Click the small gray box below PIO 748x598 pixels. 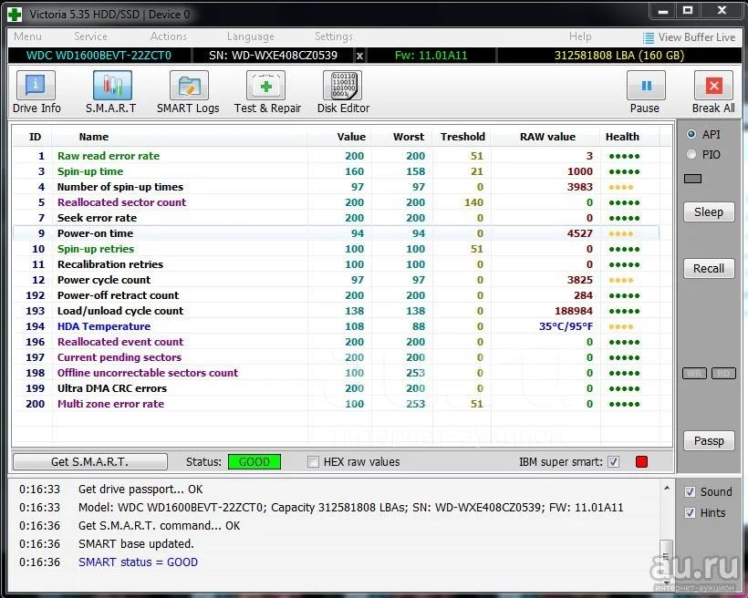click(692, 179)
